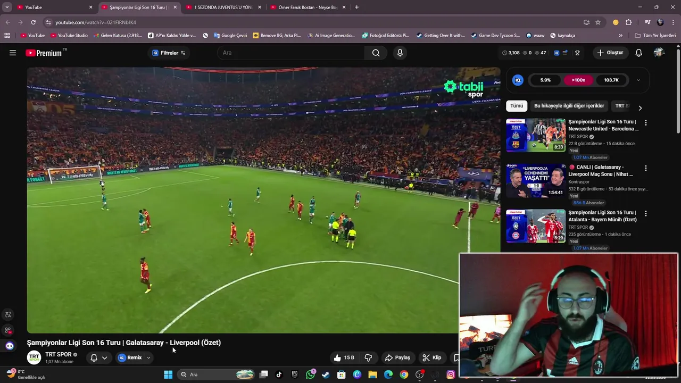The height and width of the screenshot is (383, 681).
Task: Select 'Bu hikayeyle ilgili diğer içerikler' chip
Action: (x=569, y=106)
